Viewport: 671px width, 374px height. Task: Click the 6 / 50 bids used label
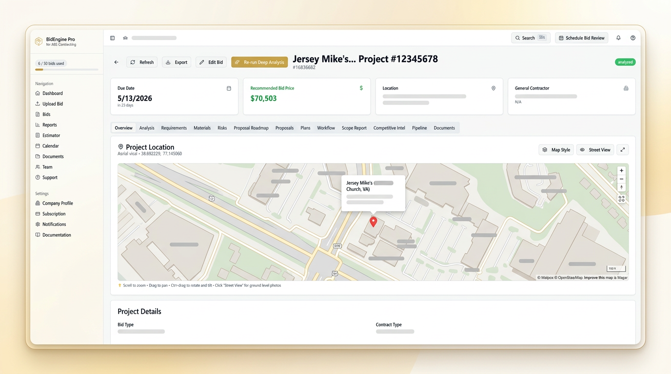pos(51,63)
